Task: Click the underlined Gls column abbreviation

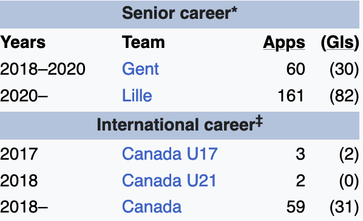Action: [x=340, y=42]
